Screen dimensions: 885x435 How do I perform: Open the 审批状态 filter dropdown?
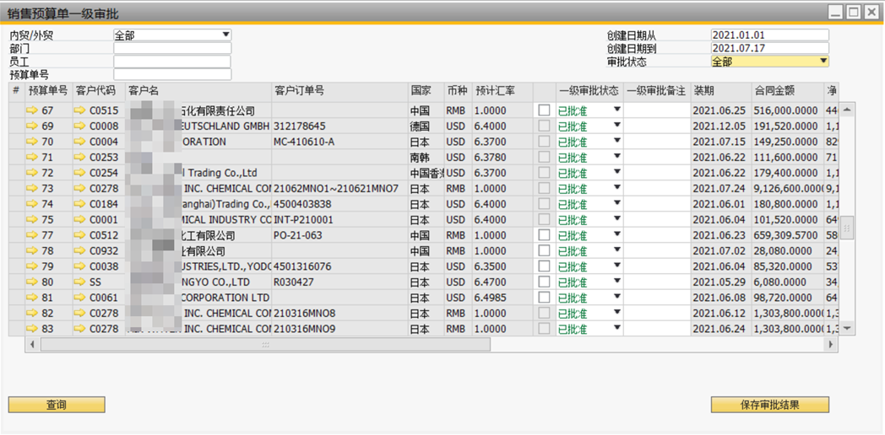click(823, 61)
